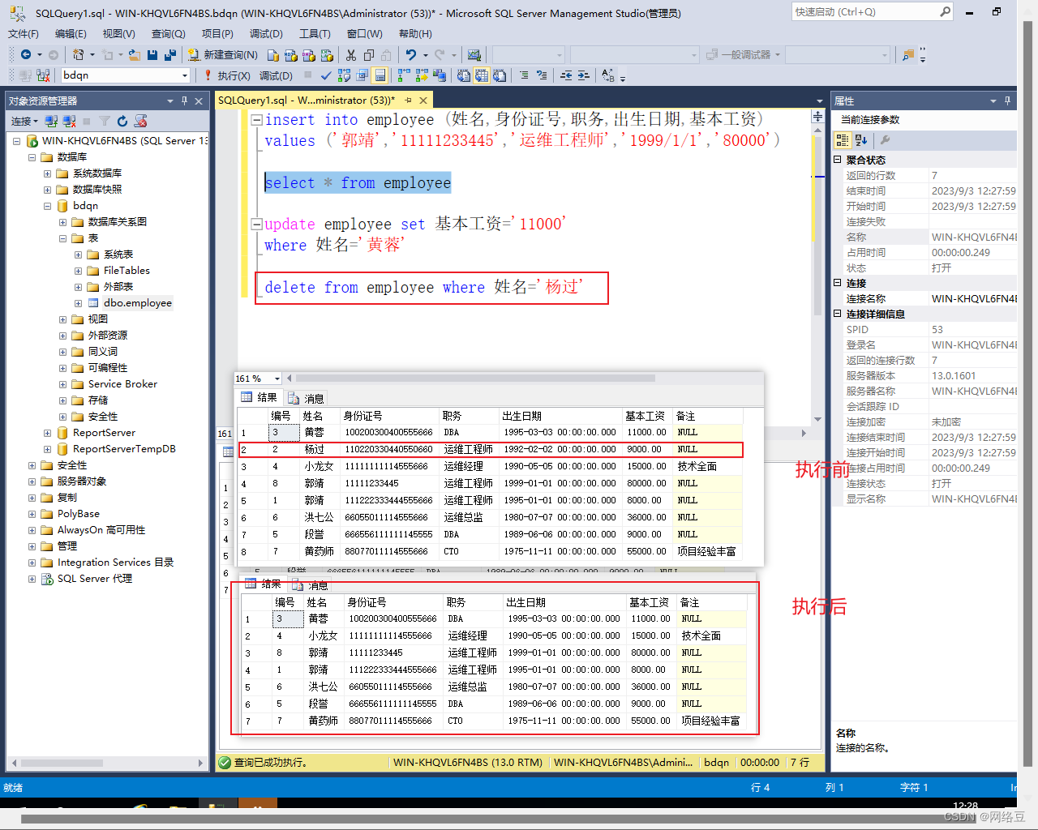Click Results to Text icon

click(463, 75)
